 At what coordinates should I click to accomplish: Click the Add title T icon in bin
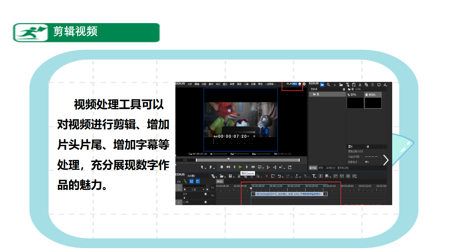[x=347, y=84]
